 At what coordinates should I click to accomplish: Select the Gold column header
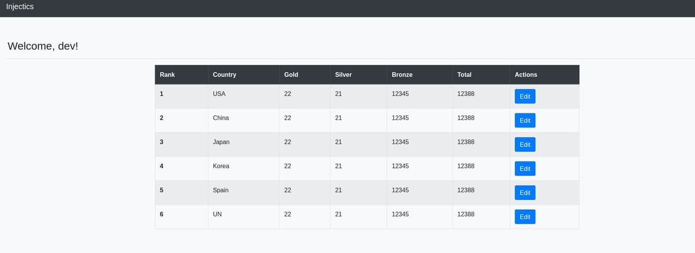point(291,75)
